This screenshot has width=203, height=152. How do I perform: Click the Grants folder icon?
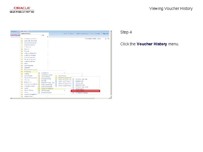pyautogui.click(x=22, y=92)
